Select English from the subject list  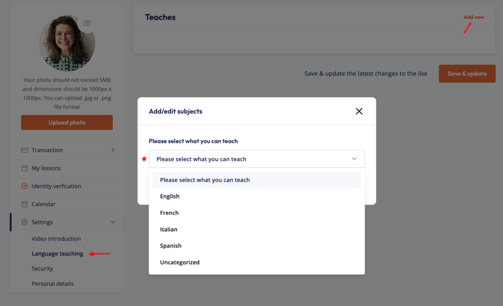(x=170, y=196)
